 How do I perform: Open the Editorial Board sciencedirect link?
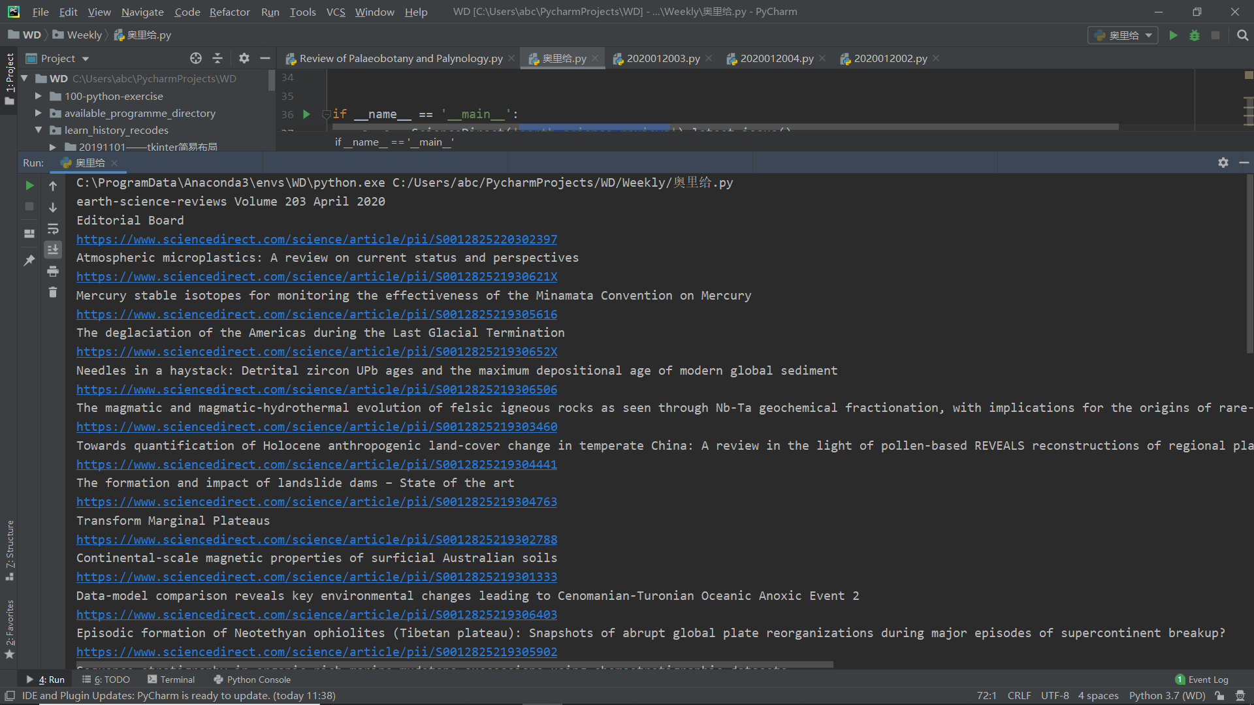coord(317,240)
